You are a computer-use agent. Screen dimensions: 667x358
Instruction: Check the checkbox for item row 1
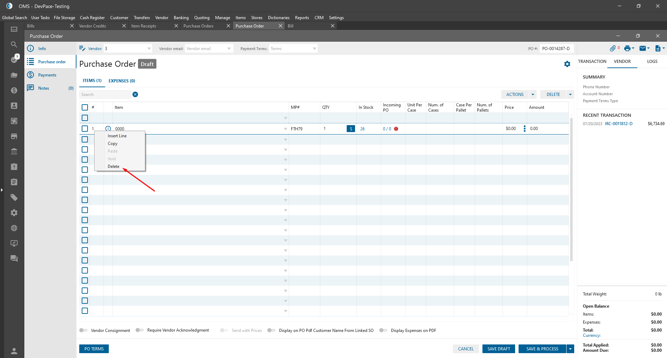(85, 129)
